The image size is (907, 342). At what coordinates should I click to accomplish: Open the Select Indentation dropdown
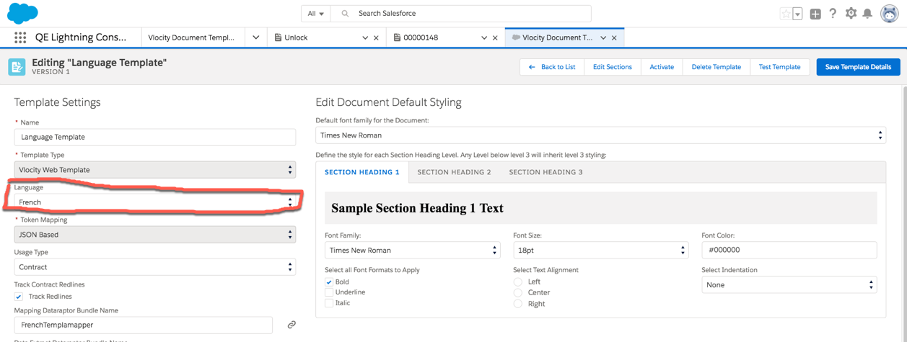(x=789, y=285)
